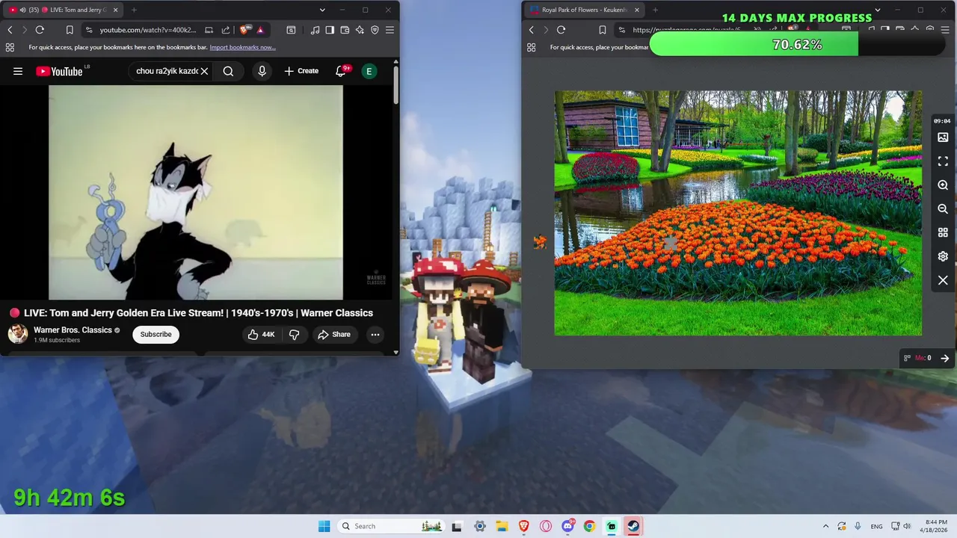Close the Royal Park of Flowers tab
The width and height of the screenshot is (957, 538).
(x=637, y=10)
